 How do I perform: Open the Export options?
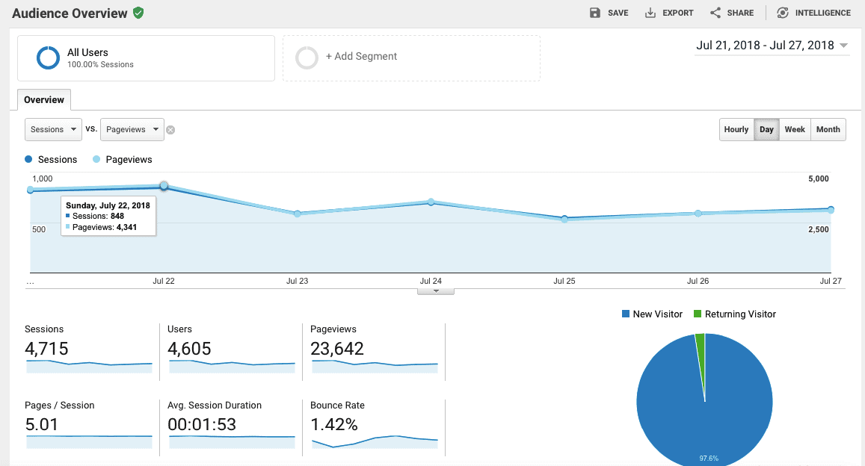[668, 12]
